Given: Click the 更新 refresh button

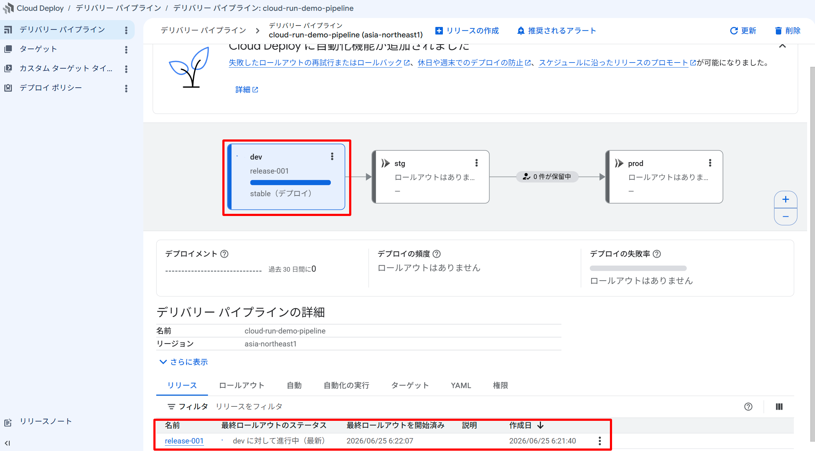Looking at the screenshot, I should (743, 31).
